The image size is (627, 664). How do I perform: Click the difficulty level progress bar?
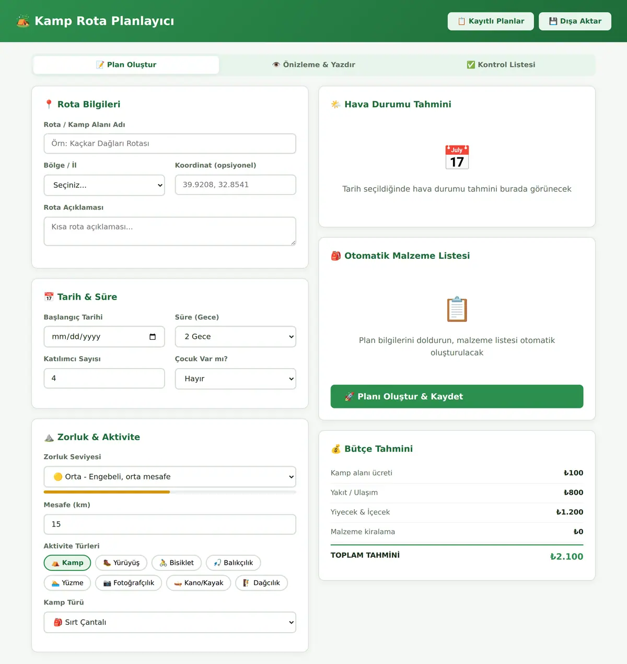point(170,492)
